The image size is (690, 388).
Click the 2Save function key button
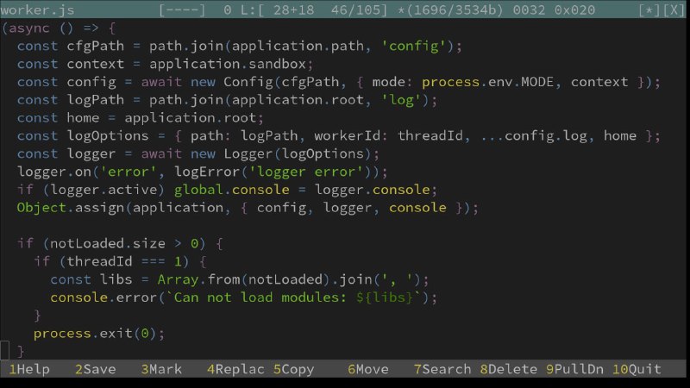pyautogui.click(x=96, y=369)
